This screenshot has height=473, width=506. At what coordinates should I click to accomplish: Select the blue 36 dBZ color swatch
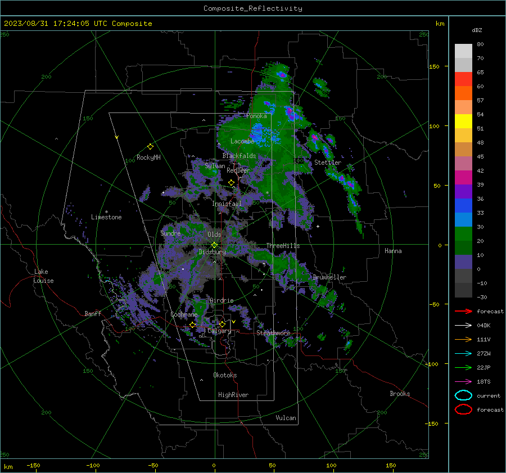pyautogui.click(x=463, y=205)
